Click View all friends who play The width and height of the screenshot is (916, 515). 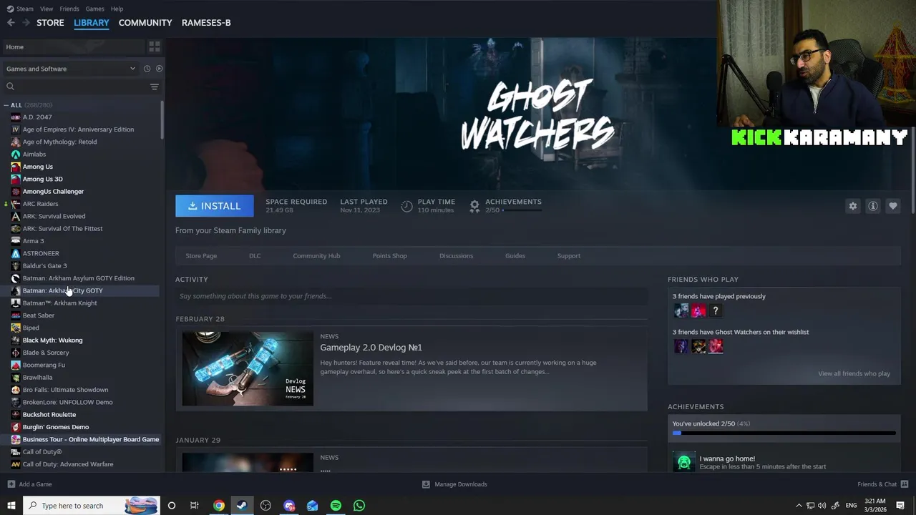854,373
